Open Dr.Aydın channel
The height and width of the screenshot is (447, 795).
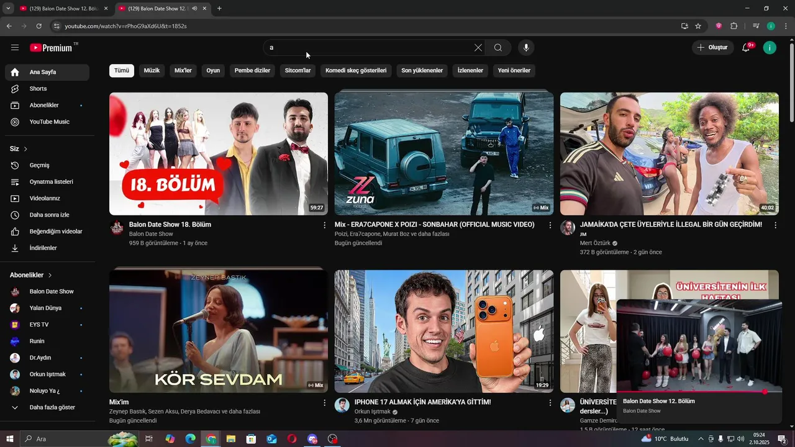pyautogui.click(x=47, y=358)
